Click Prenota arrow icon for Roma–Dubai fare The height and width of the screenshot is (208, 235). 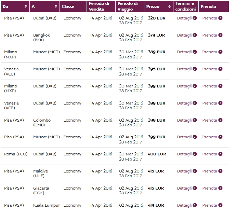220,154
